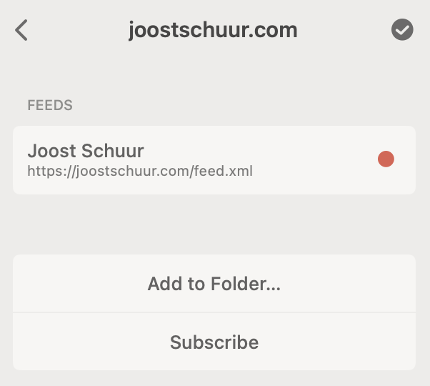Expand the Add to Folder... menu row

click(x=214, y=284)
